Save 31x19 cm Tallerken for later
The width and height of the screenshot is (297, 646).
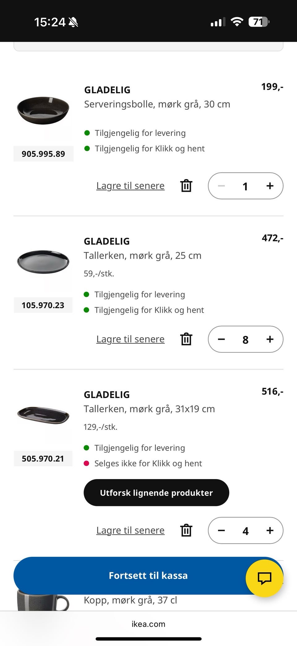point(130,530)
